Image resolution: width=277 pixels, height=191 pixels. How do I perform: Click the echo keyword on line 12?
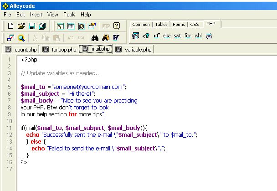point(33,135)
